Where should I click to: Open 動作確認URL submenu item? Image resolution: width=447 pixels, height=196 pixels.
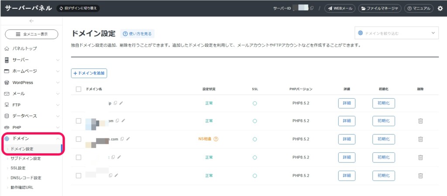(22, 187)
